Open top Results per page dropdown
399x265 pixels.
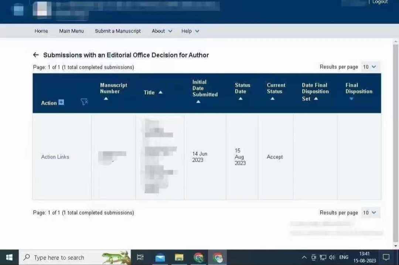(x=369, y=67)
